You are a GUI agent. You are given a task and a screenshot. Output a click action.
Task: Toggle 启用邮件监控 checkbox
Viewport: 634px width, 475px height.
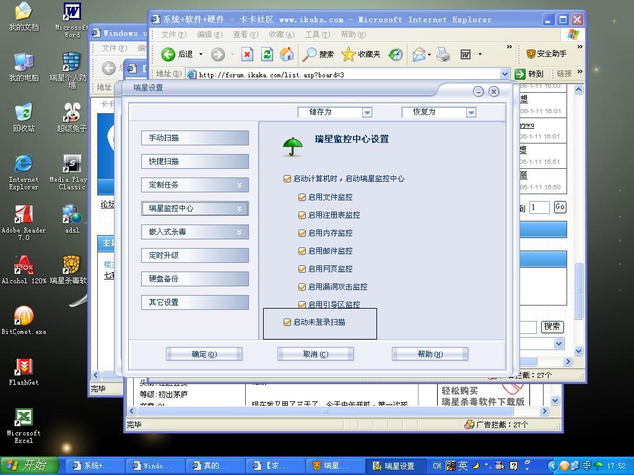(x=302, y=251)
